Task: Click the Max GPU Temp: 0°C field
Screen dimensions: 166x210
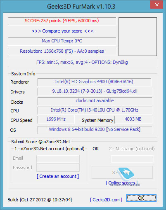Action: click(62, 41)
